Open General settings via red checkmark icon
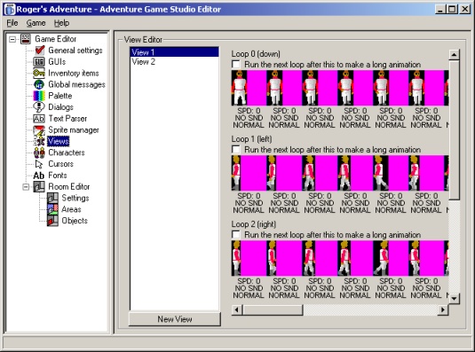 40,51
